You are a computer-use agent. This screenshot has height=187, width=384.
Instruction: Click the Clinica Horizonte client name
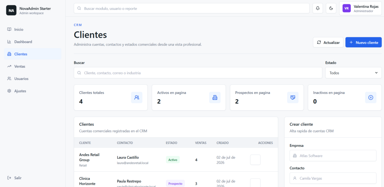click(x=87, y=181)
